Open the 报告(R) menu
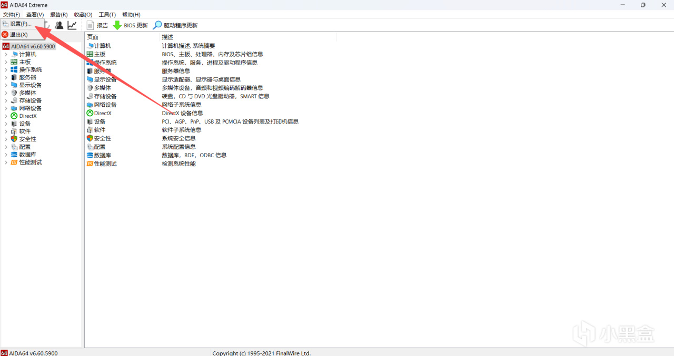The height and width of the screenshot is (356, 674). click(x=59, y=15)
